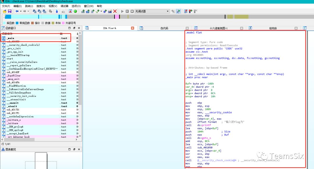Screen dimensions: 314x169
Task: Select _atexit function row
Action: point(40,106)
